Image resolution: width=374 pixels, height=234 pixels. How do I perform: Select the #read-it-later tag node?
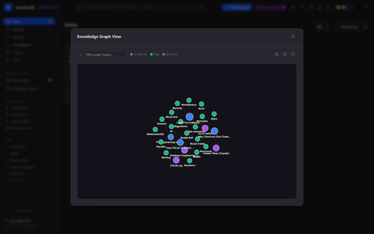[198, 139]
